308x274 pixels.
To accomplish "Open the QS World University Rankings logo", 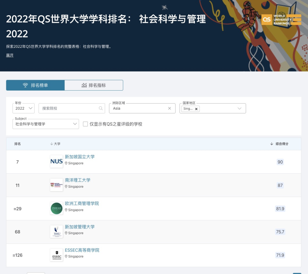I will [x=281, y=20].
